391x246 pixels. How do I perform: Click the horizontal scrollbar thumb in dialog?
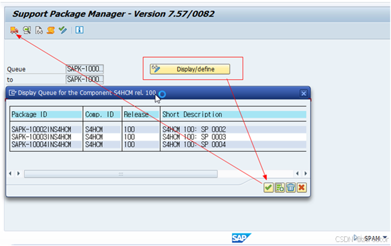[121, 173]
